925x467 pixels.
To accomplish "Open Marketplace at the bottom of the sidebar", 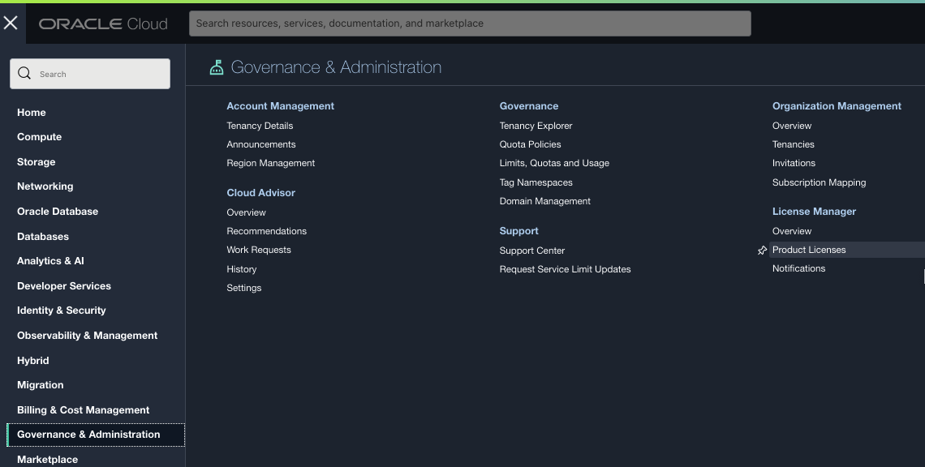I will (47, 459).
